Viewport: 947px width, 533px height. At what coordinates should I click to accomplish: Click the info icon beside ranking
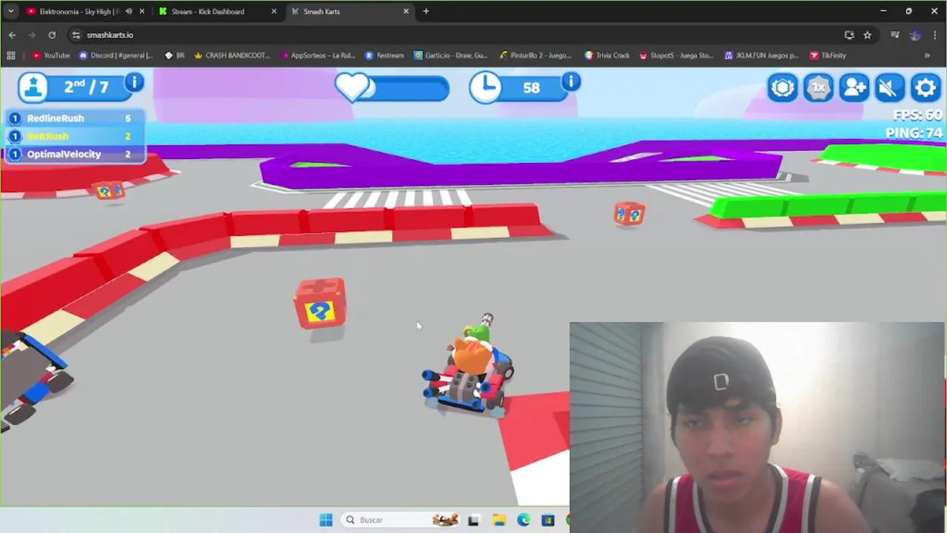(x=134, y=81)
